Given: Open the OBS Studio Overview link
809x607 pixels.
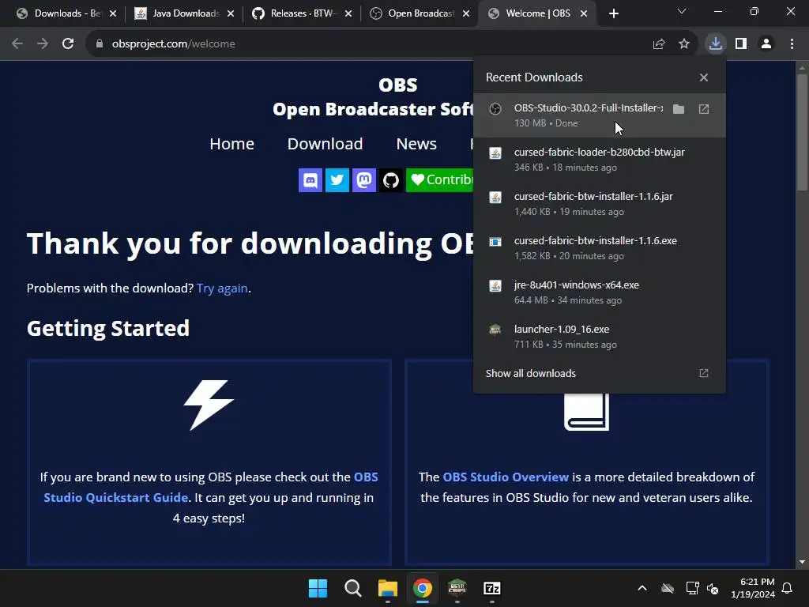Looking at the screenshot, I should point(506,477).
